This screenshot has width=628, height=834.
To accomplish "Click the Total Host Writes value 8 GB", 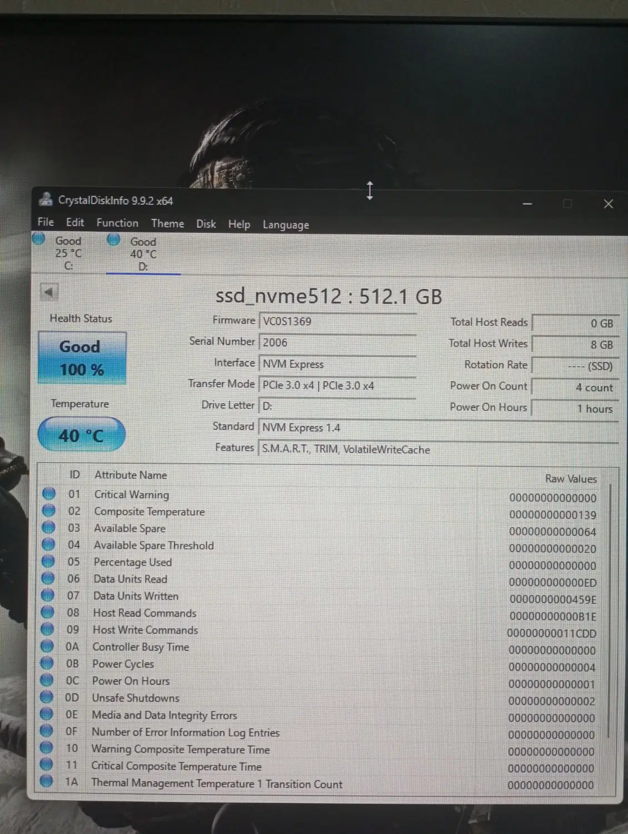I will point(575,345).
